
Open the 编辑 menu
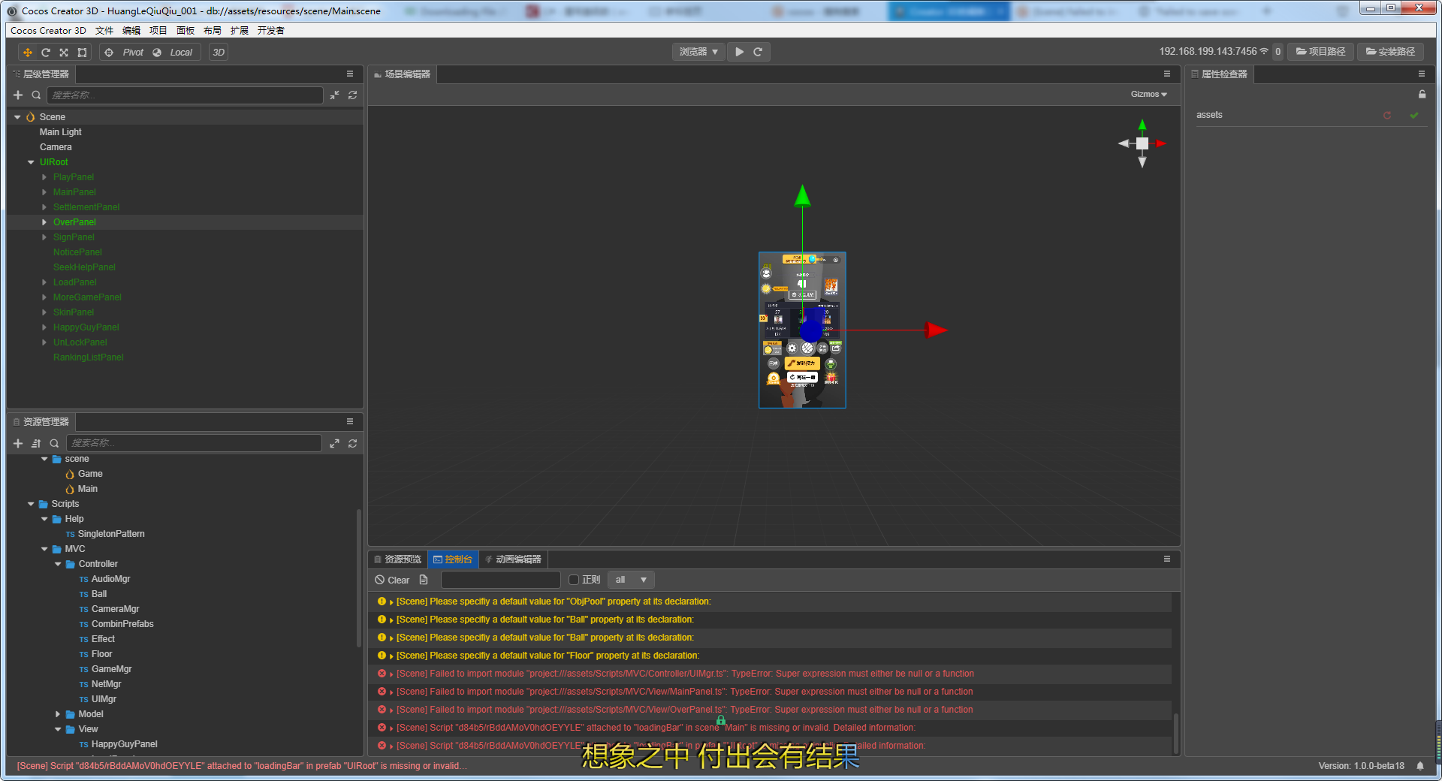pos(131,31)
